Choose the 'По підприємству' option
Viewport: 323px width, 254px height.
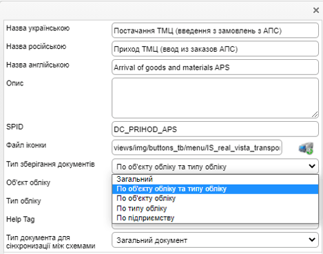point(215,218)
